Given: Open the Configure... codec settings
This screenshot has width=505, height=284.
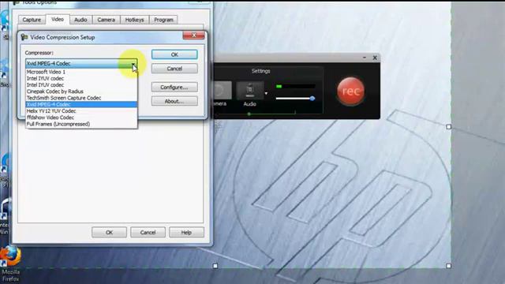Looking at the screenshot, I should click(174, 88).
